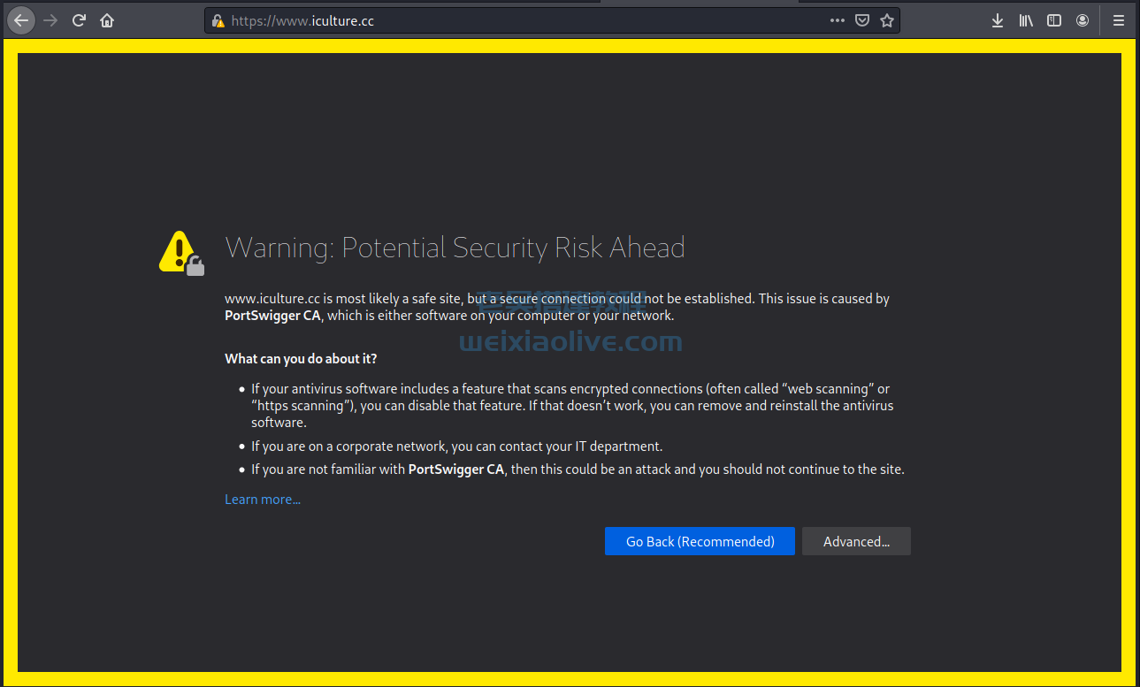This screenshot has width=1140, height=687.
Task: Click the lock warning icon in address bar
Action: 218,20
